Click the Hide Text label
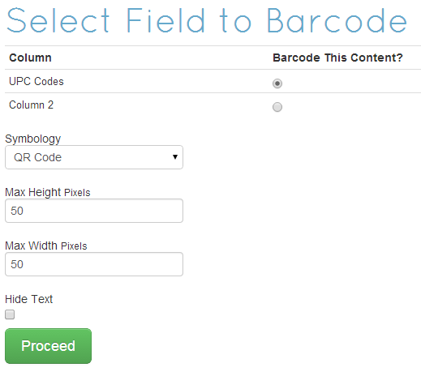 pyautogui.click(x=28, y=299)
